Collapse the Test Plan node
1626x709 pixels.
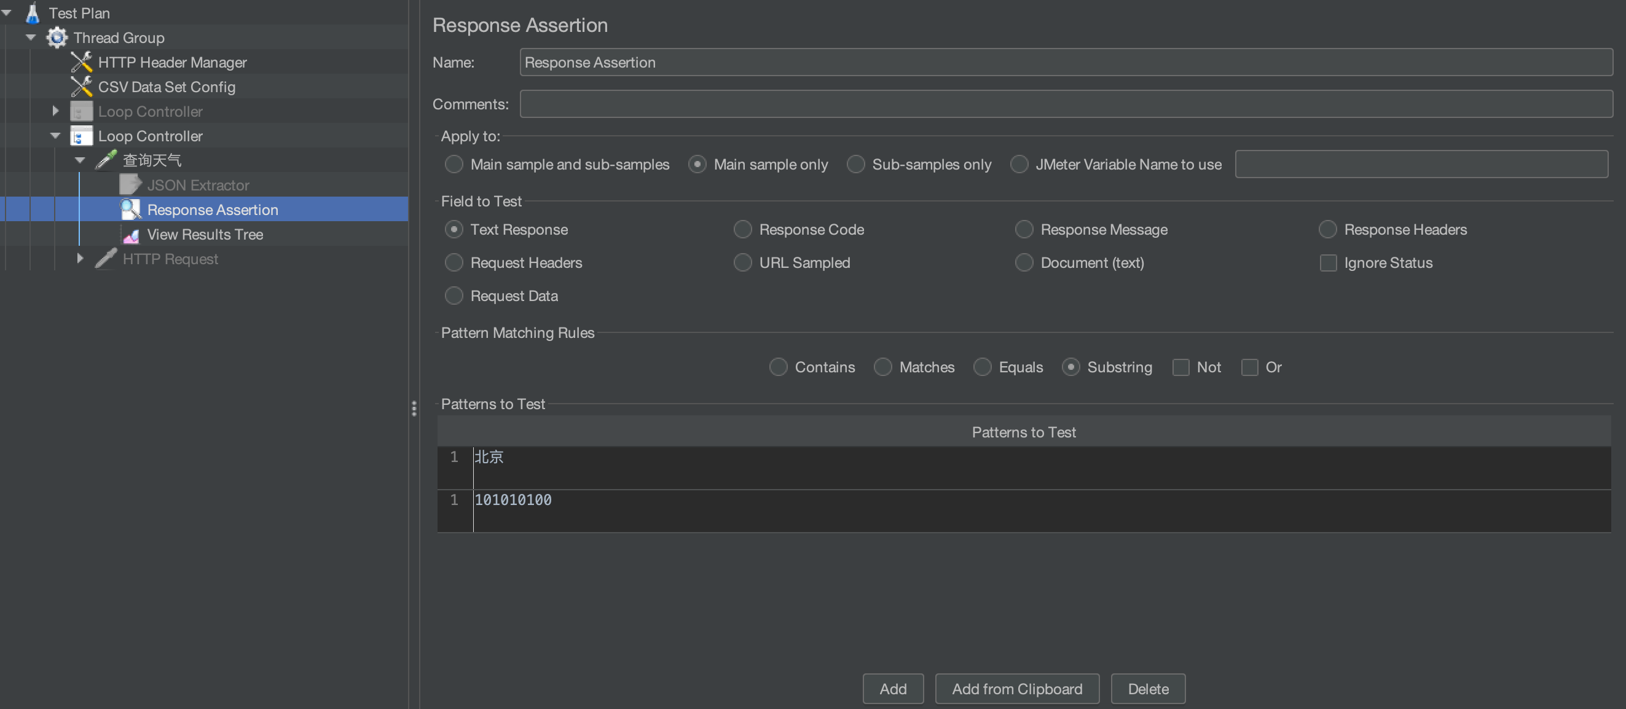6,13
